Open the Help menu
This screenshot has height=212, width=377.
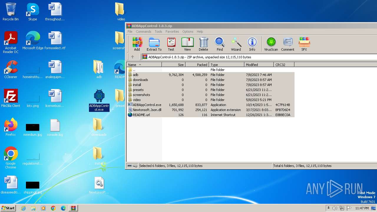200,32
